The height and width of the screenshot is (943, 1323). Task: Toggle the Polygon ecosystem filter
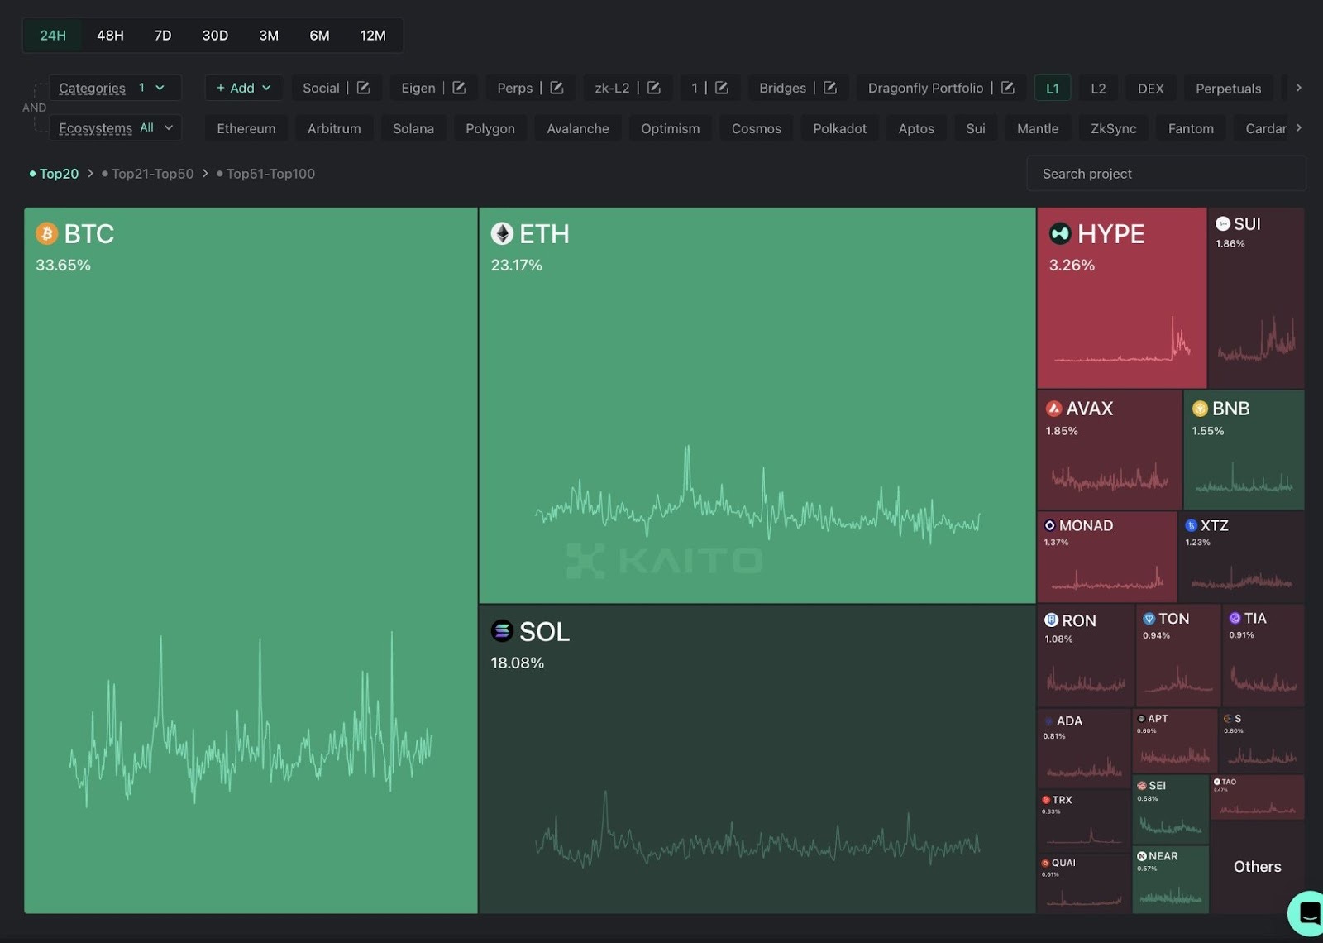490,128
